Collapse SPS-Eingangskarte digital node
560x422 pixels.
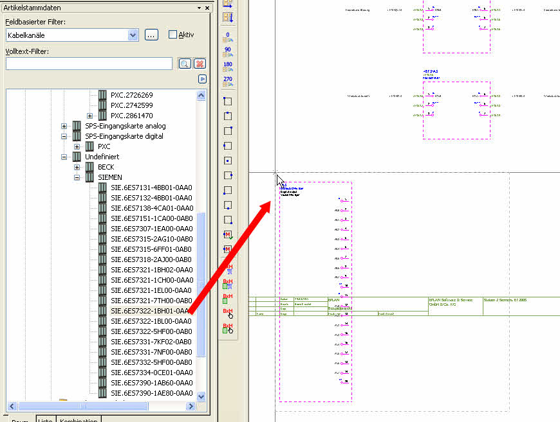pos(64,137)
